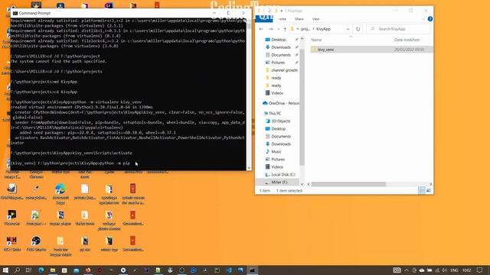Open the Quick Access Toolbar customize dropdown
Screen dimensions: 490x275
pyautogui.click(x=281, y=11)
